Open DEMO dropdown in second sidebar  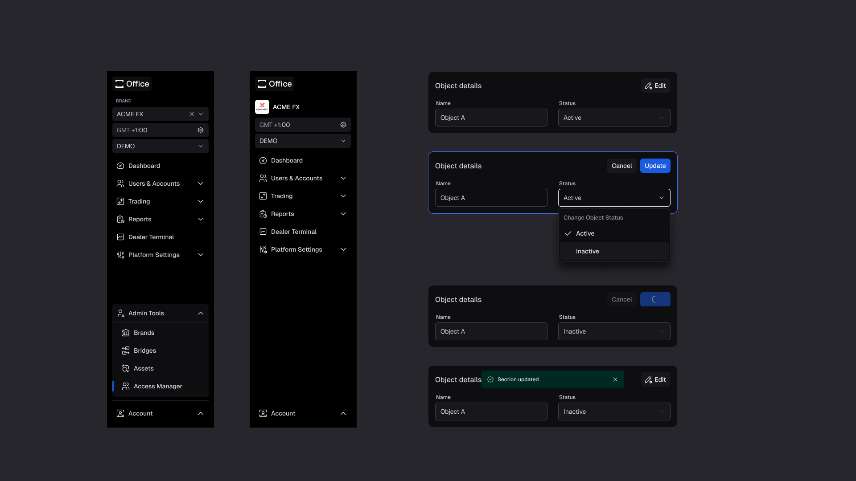click(x=303, y=141)
